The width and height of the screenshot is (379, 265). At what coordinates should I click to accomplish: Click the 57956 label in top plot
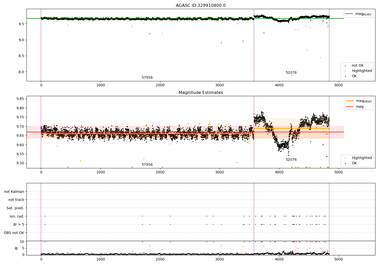[147, 78]
